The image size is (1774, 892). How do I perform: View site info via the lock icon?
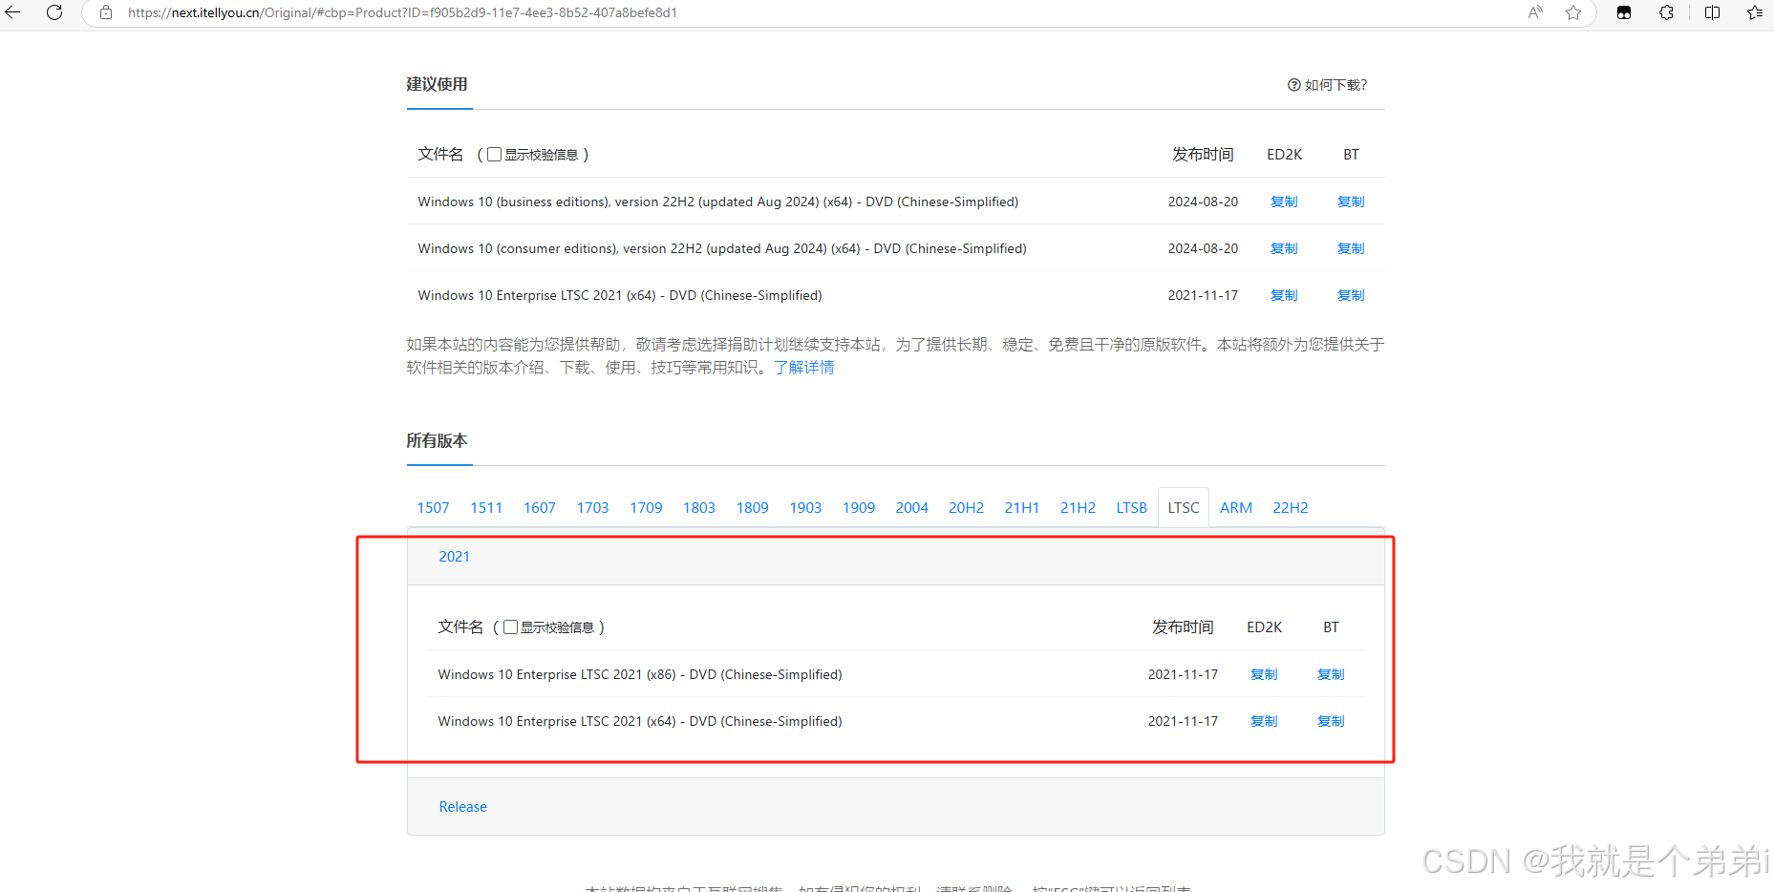pyautogui.click(x=106, y=12)
